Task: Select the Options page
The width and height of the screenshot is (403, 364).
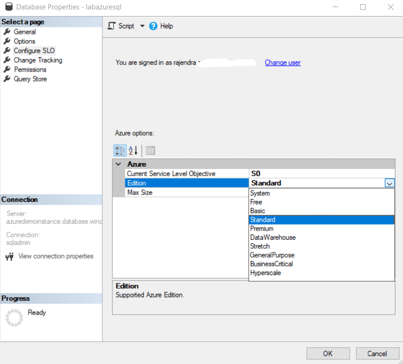Action: (25, 41)
